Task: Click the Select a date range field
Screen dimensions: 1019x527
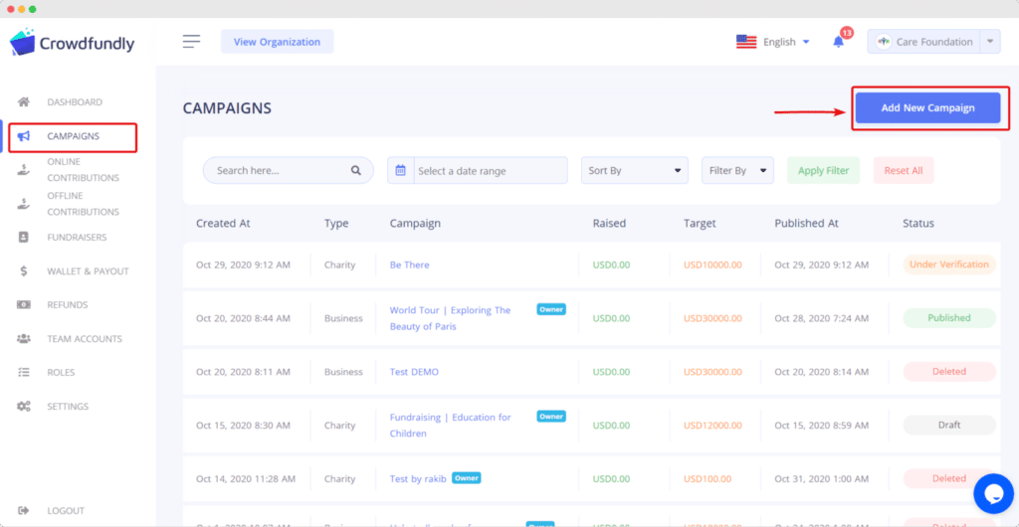Action: (x=490, y=171)
